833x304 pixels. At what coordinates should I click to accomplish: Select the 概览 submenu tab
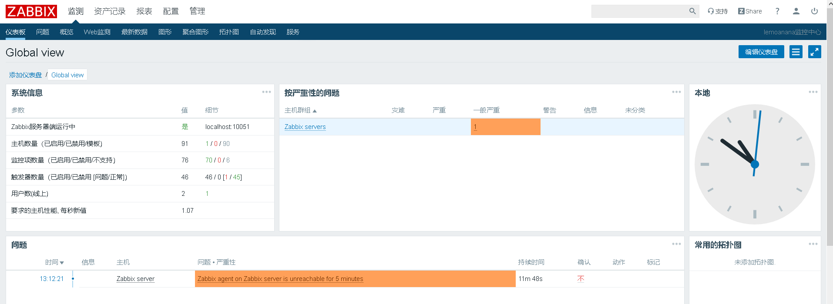click(67, 32)
